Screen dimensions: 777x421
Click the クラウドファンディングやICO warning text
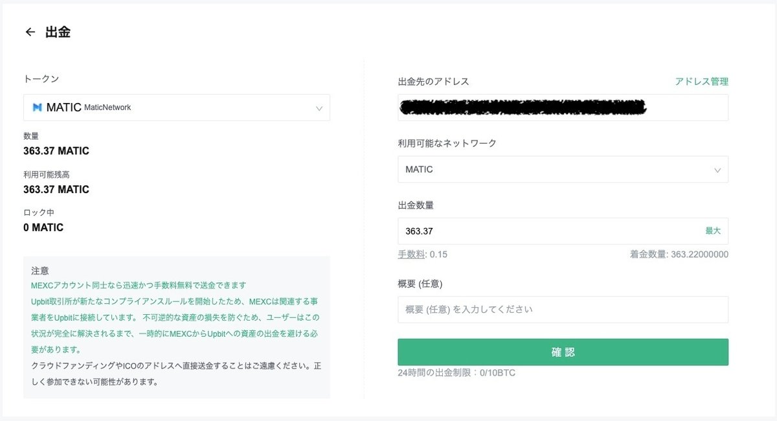coord(176,374)
